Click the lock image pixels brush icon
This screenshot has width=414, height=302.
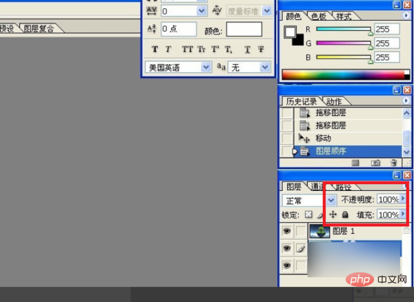pyautogui.click(x=320, y=215)
